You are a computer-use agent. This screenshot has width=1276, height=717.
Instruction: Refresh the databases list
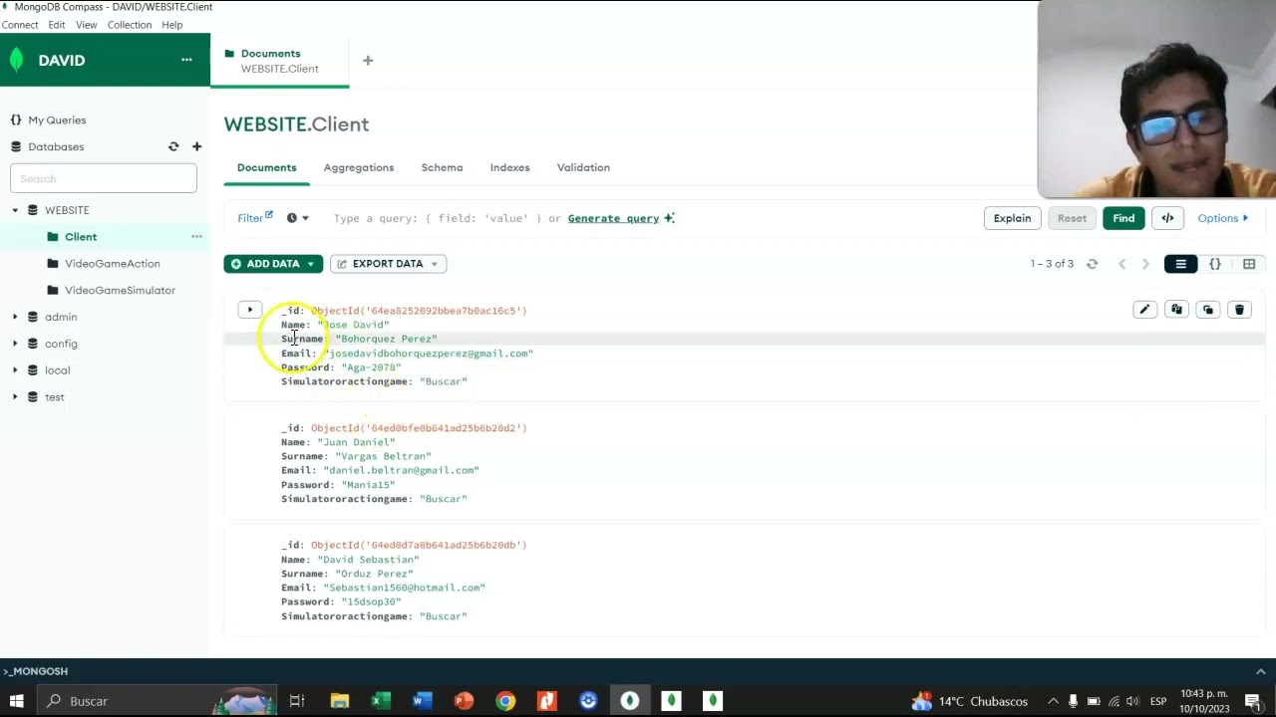coord(173,146)
